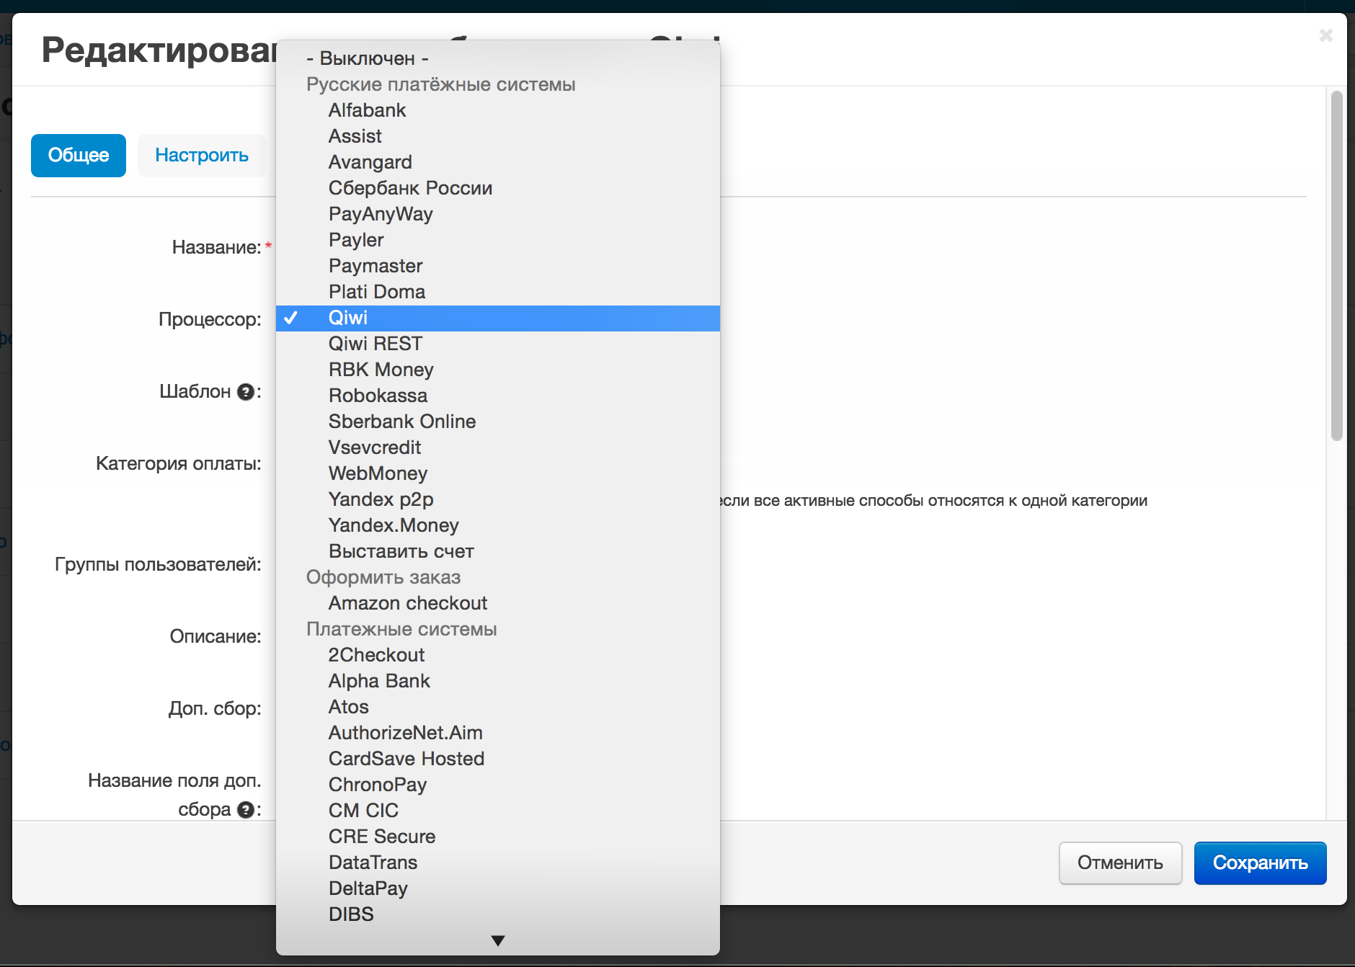Viewport: 1355px width, 967px height.
Task: Select the '- Выключен -' option
Action: 367,58
